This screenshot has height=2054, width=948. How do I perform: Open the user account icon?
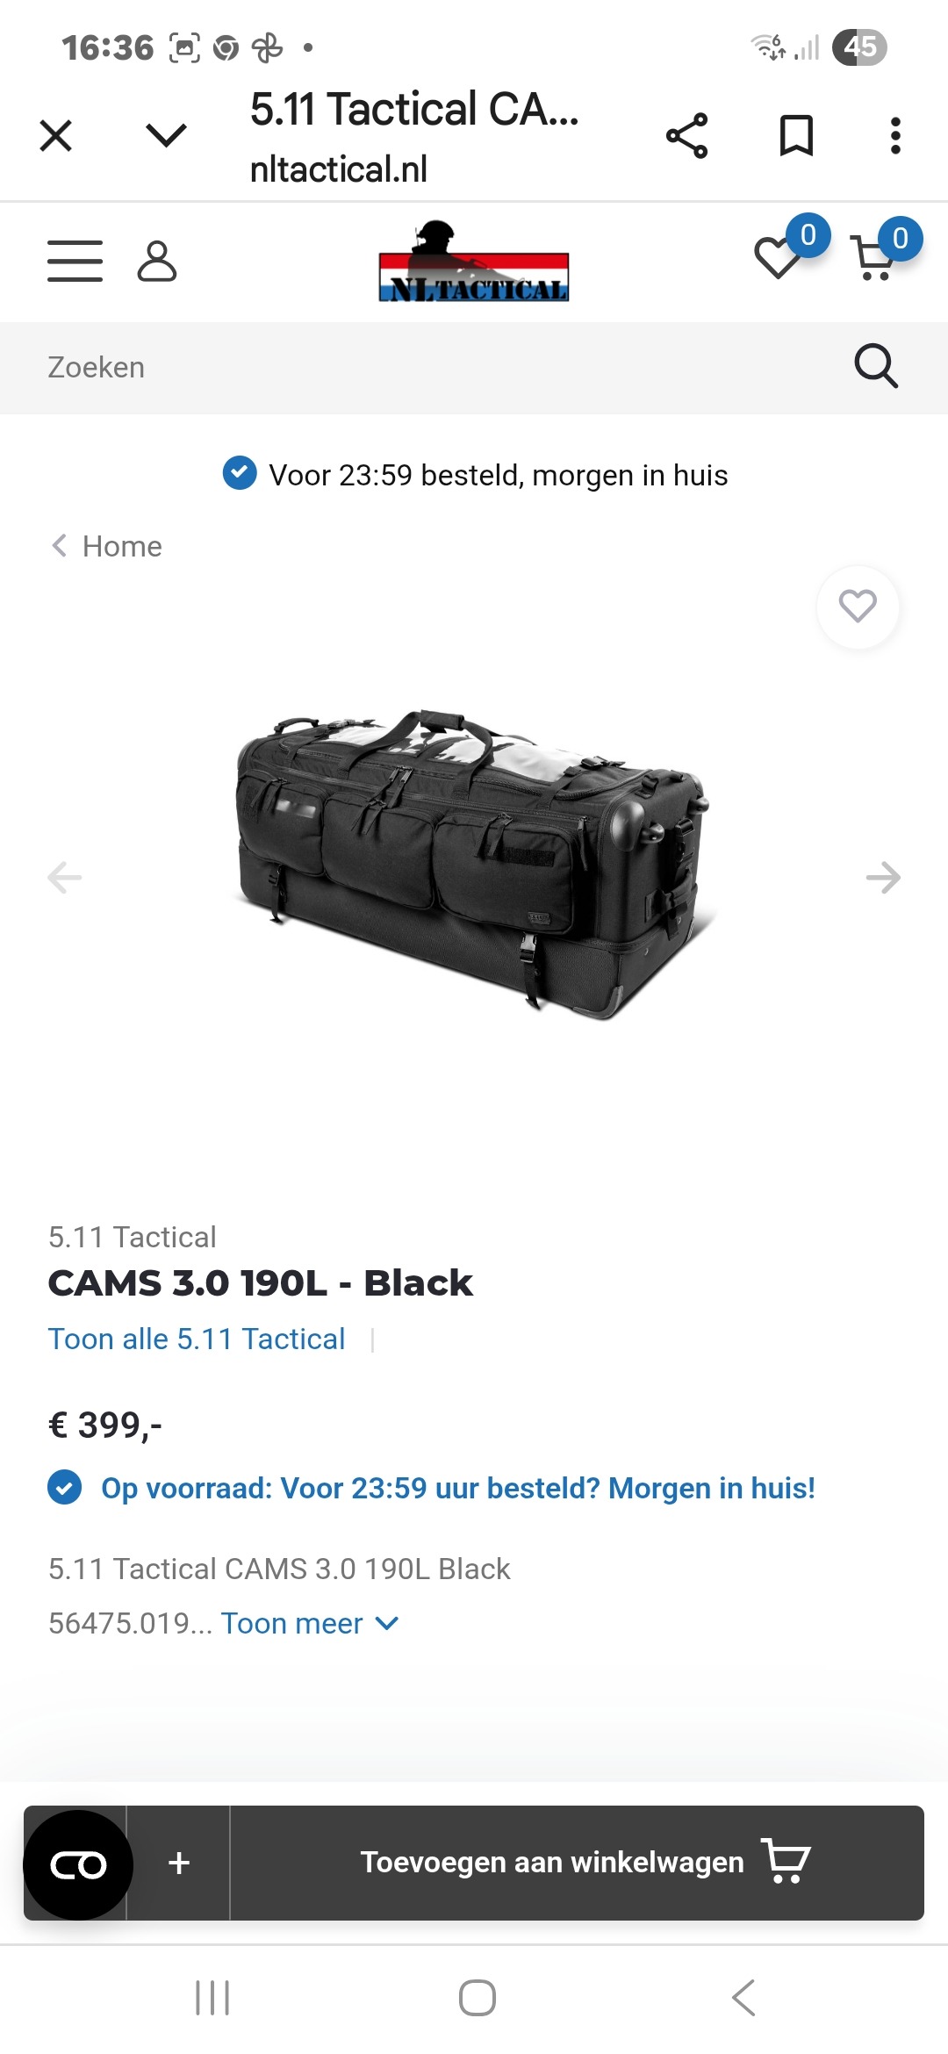tap(157, 261)
